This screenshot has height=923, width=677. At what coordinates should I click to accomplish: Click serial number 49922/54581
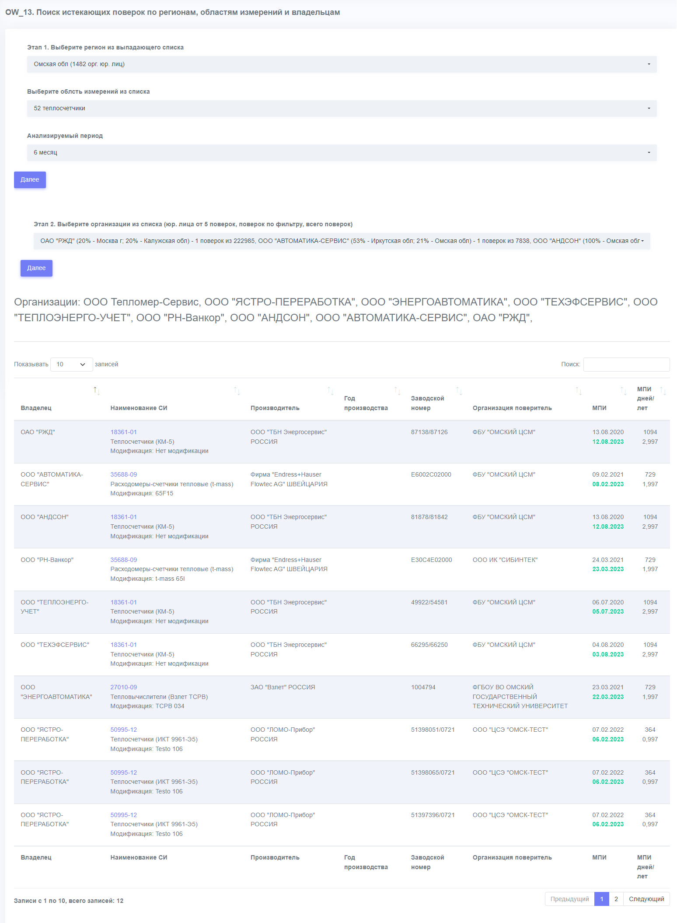click(x=429, y=603)
